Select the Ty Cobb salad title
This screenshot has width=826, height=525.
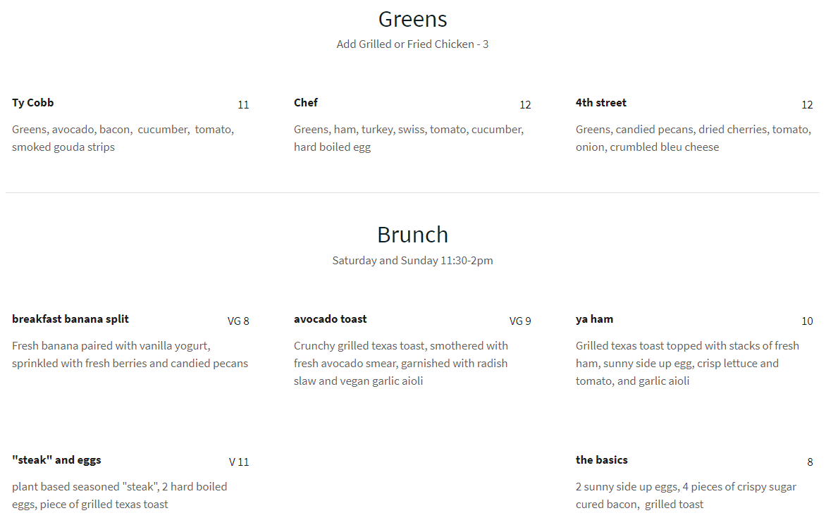tap(33, 103)
